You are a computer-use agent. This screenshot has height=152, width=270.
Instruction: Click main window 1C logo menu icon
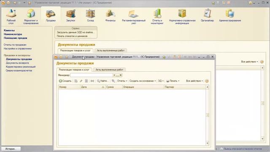coord(3,3)
